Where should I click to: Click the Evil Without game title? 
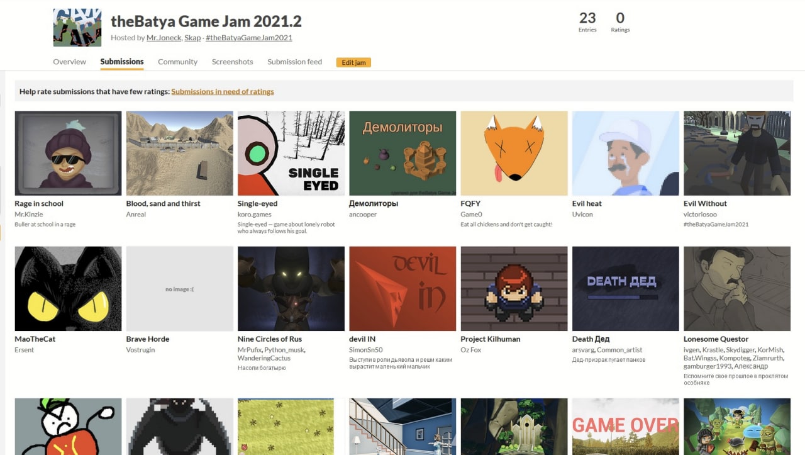[705, 204]
